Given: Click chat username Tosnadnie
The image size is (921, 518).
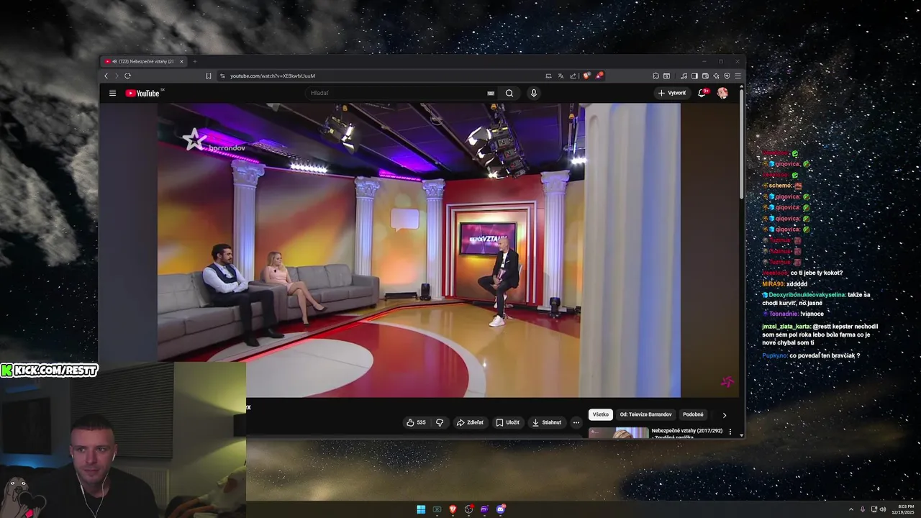Looking at the screenshot, I should click(784, 314).
